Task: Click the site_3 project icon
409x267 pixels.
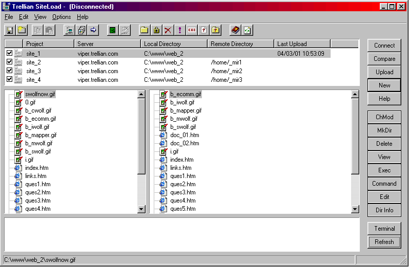Action: pyautogui.click(x=18, y=71)
